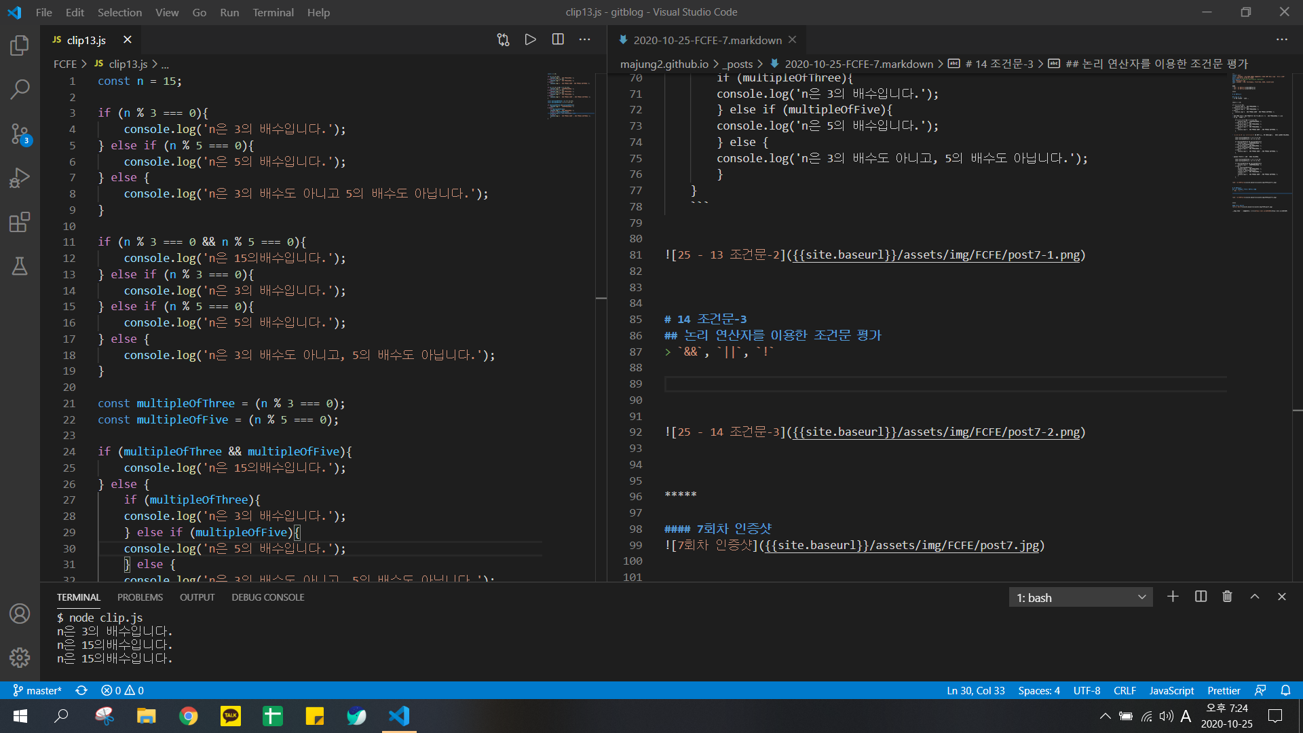
Task: Open the errors and warnings indicator
Action: (x=122, y=690)
